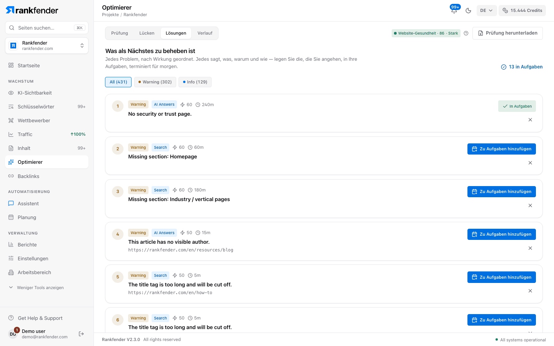The width and height of the screenshot is (554, 346).
Task: Open KI-Sichtbarkeit page
Action: (47, 93)
